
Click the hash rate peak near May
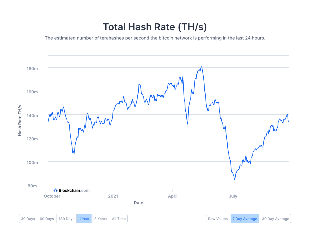(201, 67)
